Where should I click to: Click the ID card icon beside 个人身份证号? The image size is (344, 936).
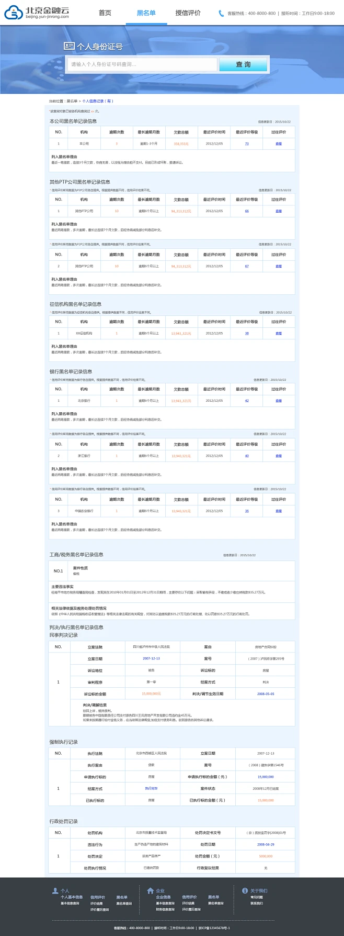[69, 46]
